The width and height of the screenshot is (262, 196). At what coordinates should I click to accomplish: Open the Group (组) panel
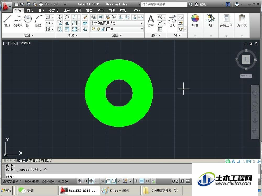211,21
